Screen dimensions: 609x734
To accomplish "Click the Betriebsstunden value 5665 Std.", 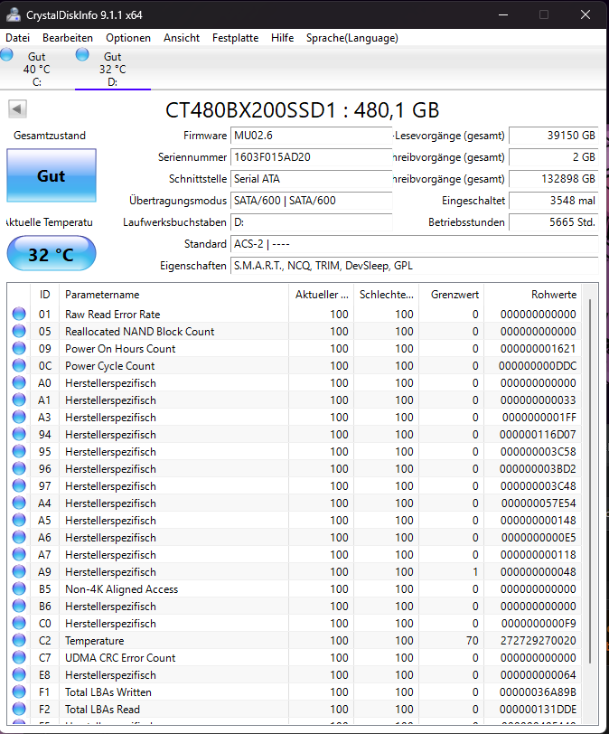I will coord(554,221).
